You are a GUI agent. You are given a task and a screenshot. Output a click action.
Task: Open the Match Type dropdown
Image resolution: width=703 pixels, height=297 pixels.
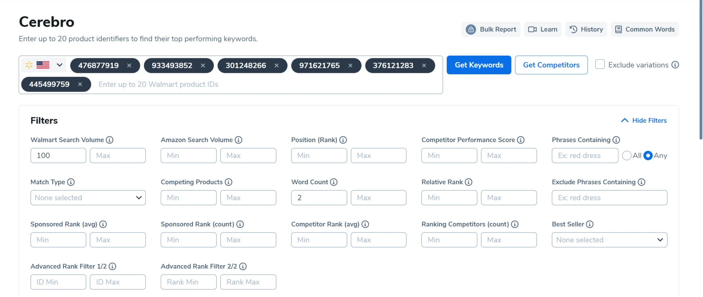[88, 198]
